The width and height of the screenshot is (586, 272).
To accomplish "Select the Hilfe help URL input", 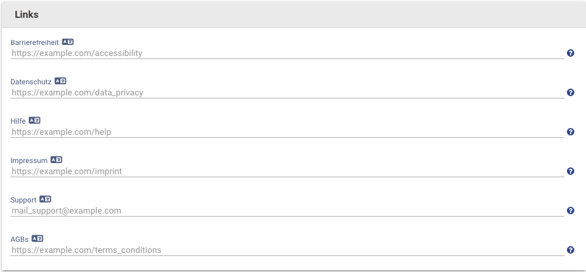I will 287,132.
